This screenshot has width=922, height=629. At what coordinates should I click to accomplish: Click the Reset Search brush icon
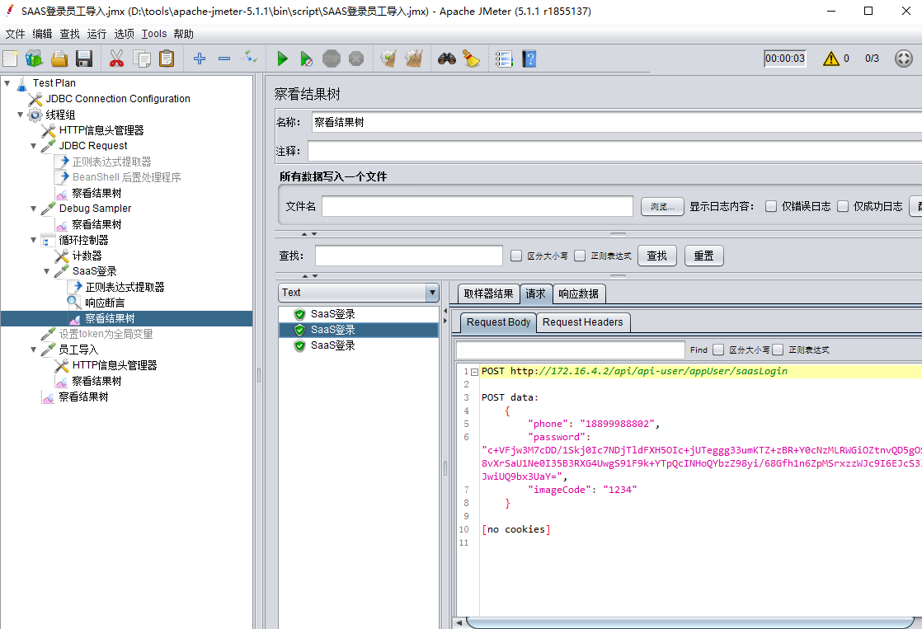471,59
